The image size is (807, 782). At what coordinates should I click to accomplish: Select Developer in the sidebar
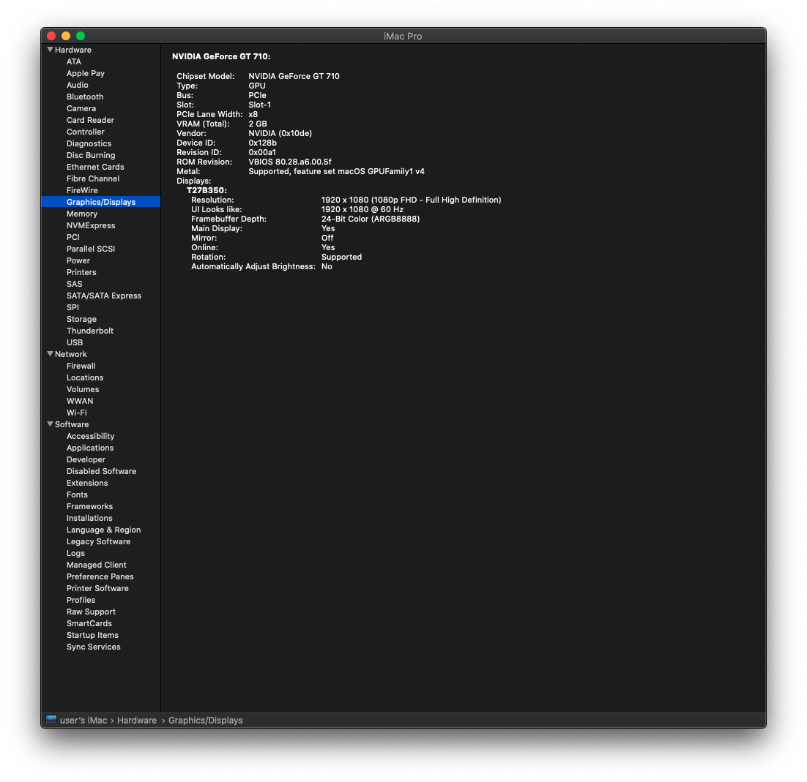pos(86,459)
